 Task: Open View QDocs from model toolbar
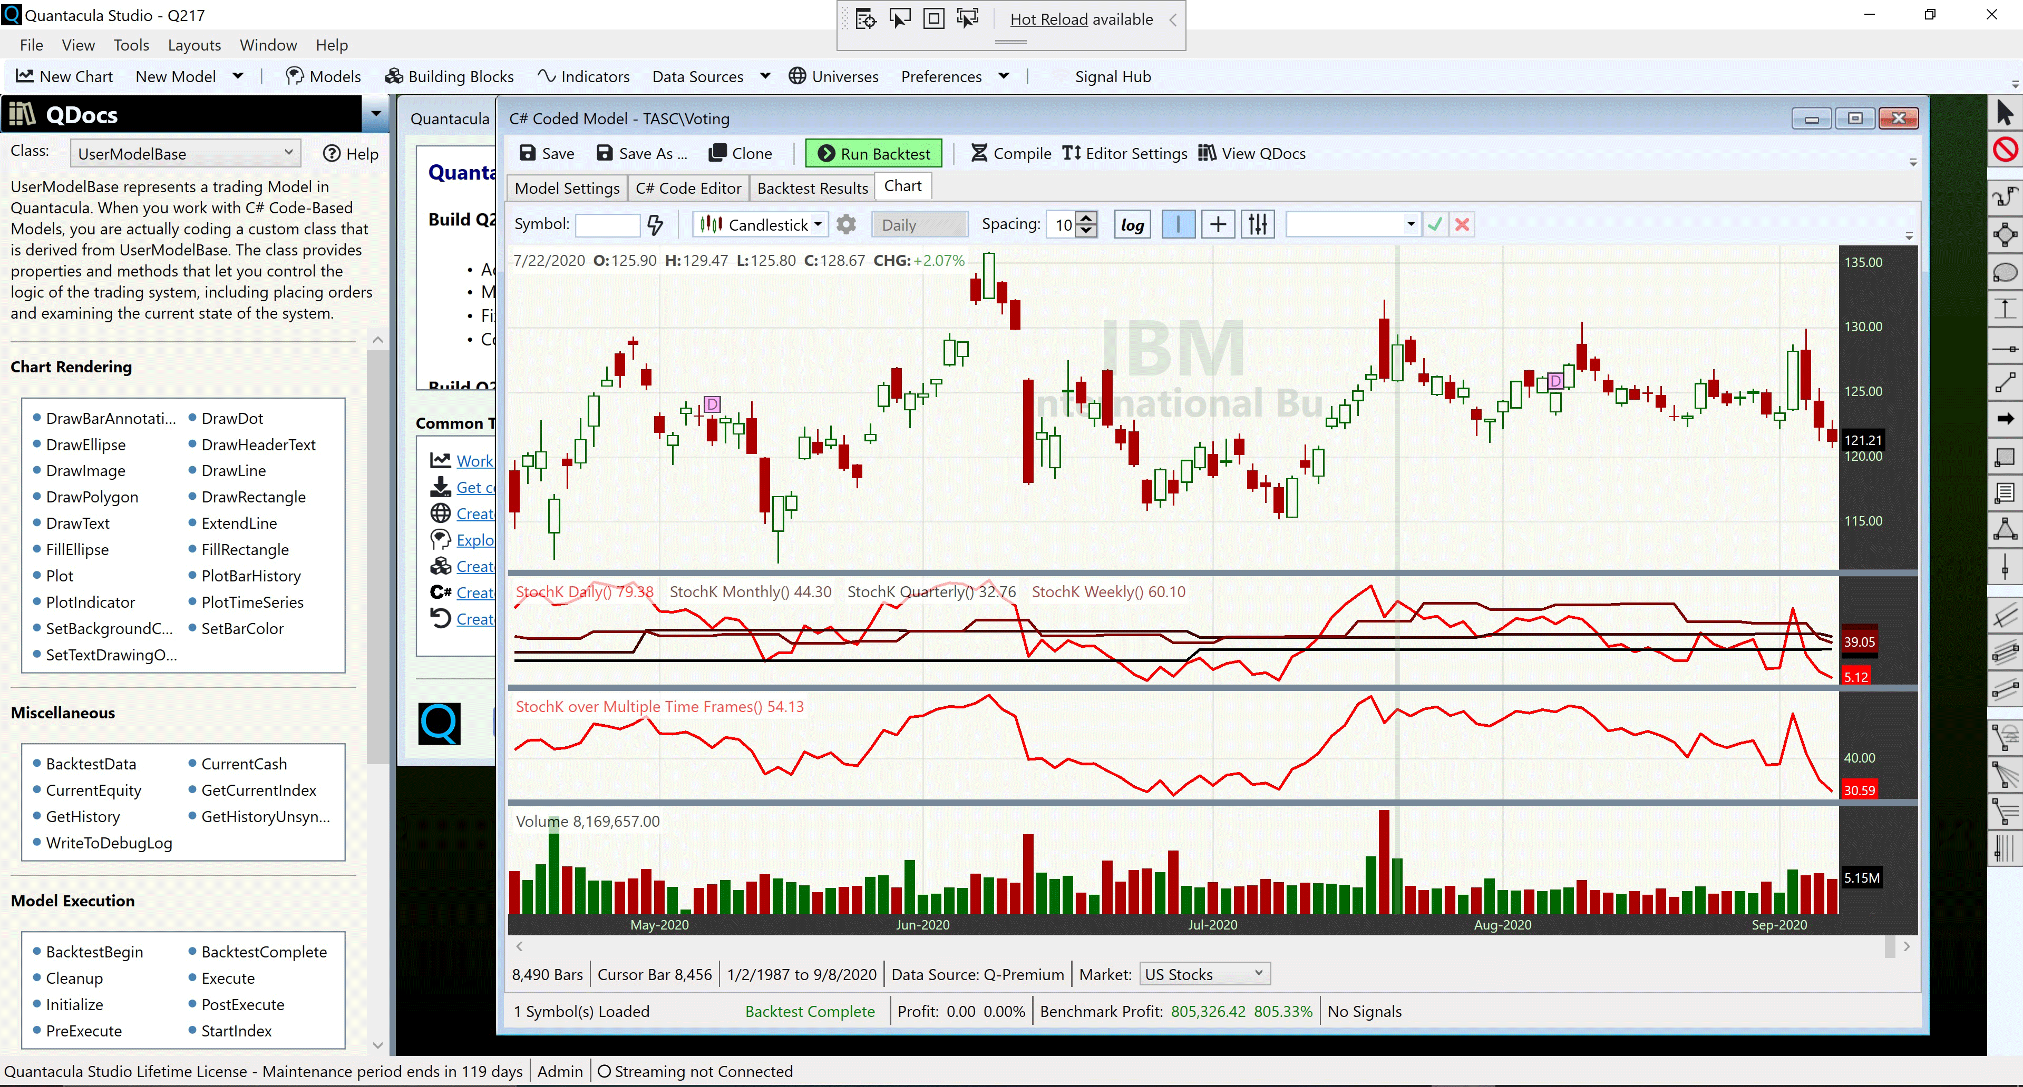click(x=1252, y=154)
